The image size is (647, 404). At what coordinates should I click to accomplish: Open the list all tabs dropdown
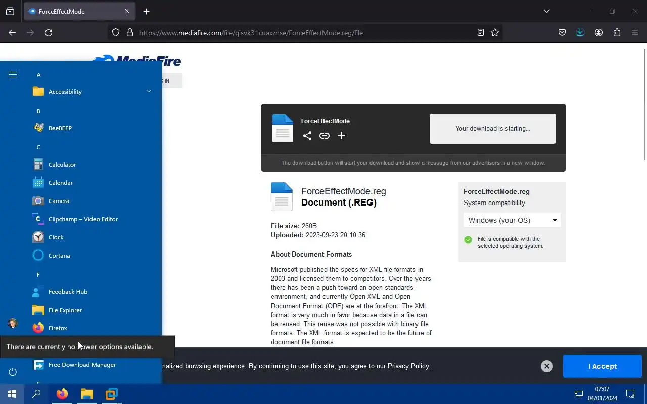tap(546, 11)
